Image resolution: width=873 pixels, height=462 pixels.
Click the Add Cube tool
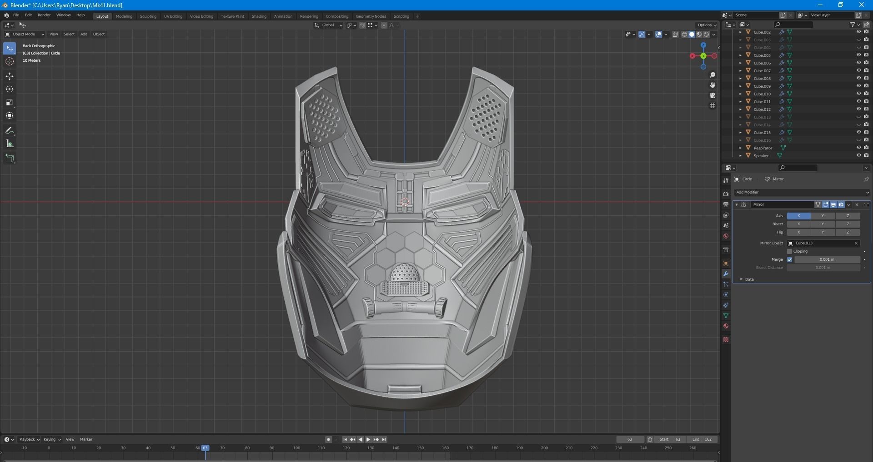pos(10,159)
